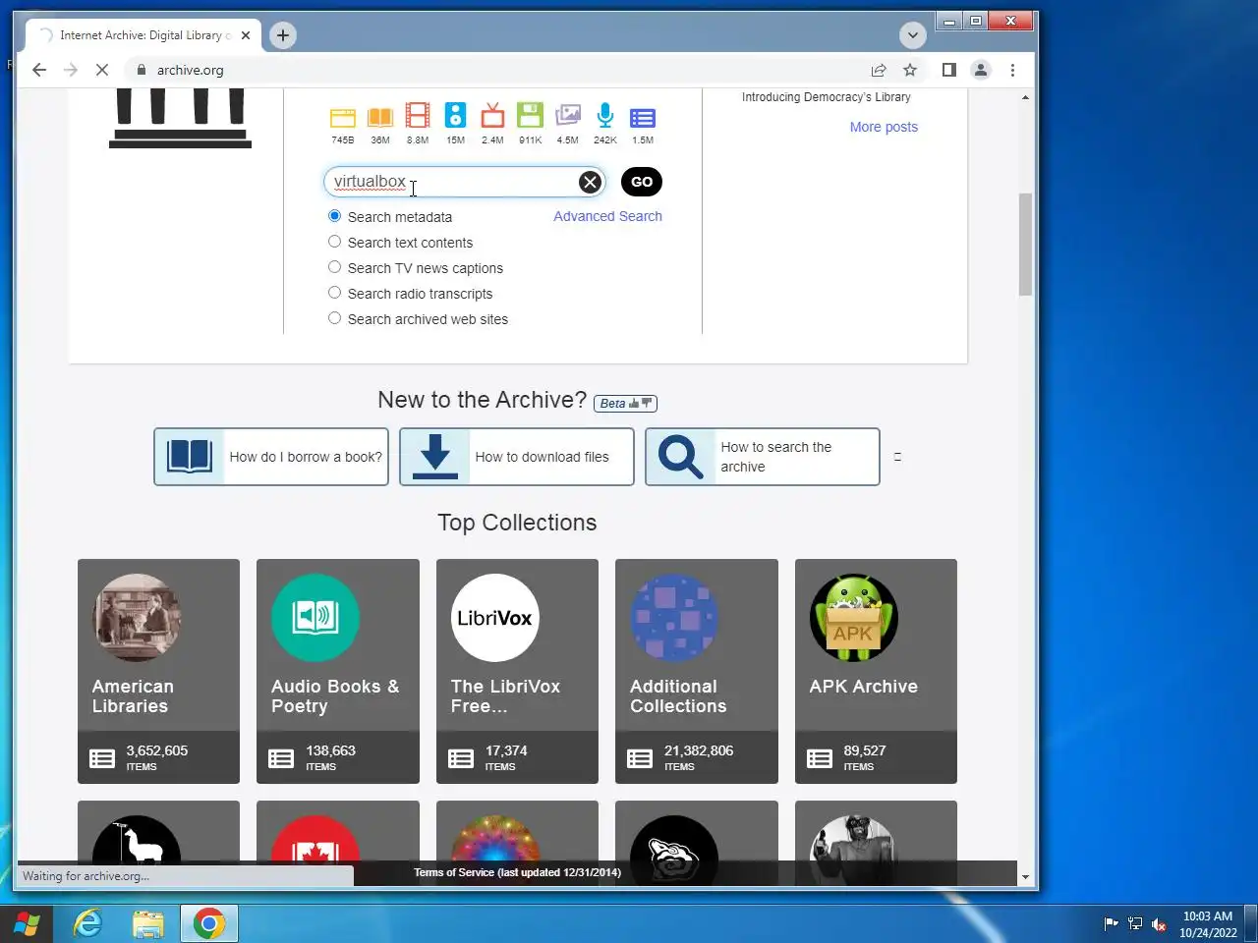Open How do I borrow a book
The image size is (1258, 943).
pyautogui.click(x=271, y=457)
